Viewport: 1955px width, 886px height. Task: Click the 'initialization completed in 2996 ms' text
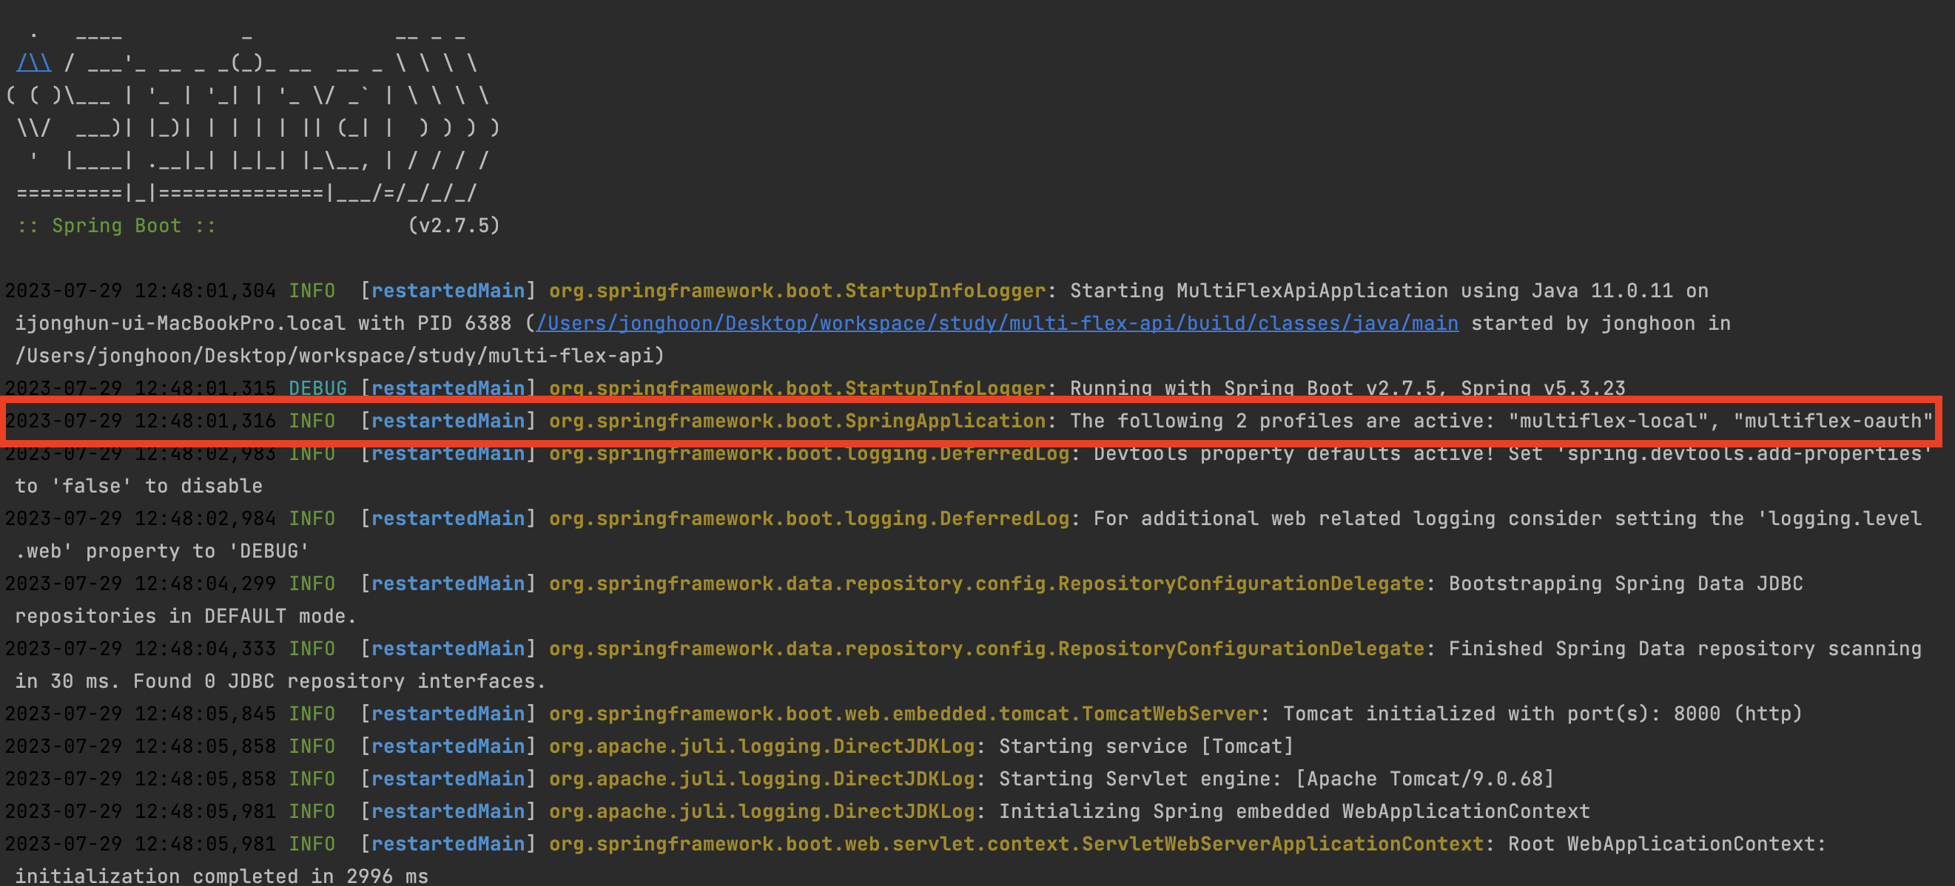[221, 876]
